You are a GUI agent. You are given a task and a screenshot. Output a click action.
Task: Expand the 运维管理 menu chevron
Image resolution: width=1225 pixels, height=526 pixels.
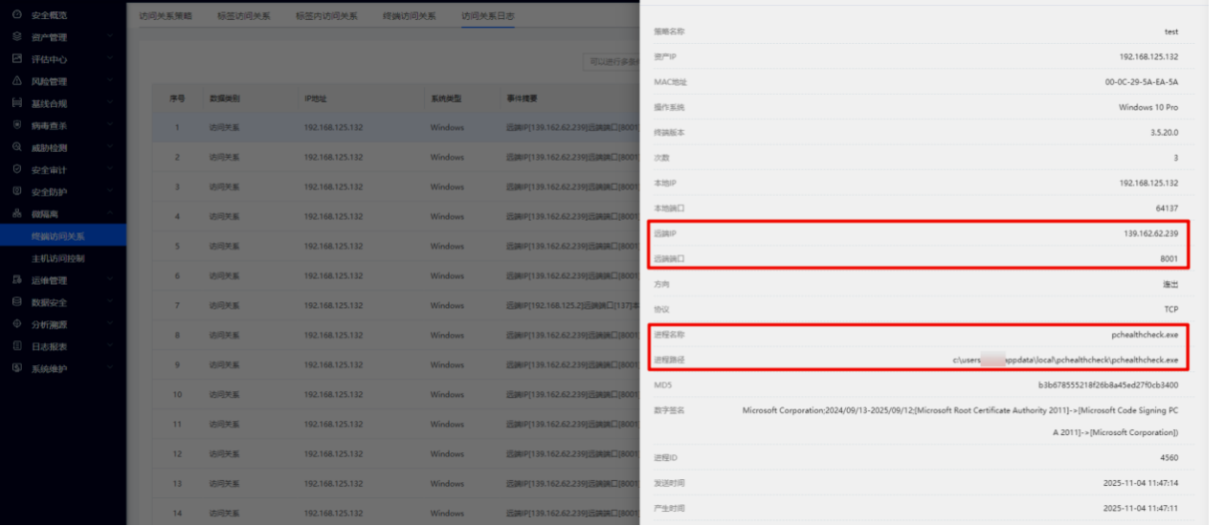[110, 280]
